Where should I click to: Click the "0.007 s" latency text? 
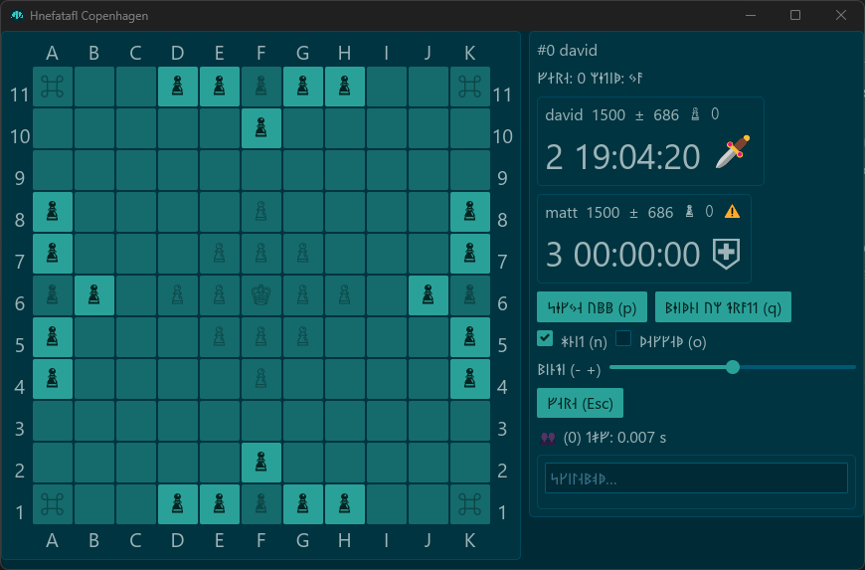[x=641, y=438]
